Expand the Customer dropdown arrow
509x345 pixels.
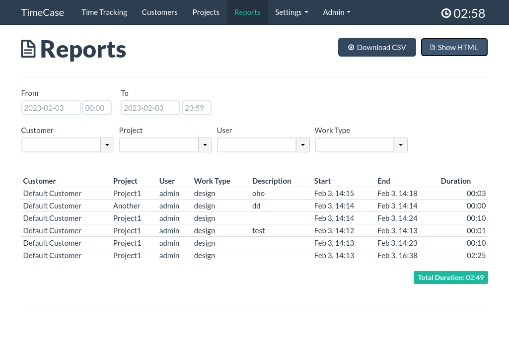[107, 145]
